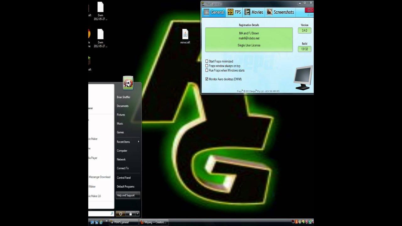Click the version value 3.4.0
This screenshot has height=226, width=402.
tap(304, 30)
